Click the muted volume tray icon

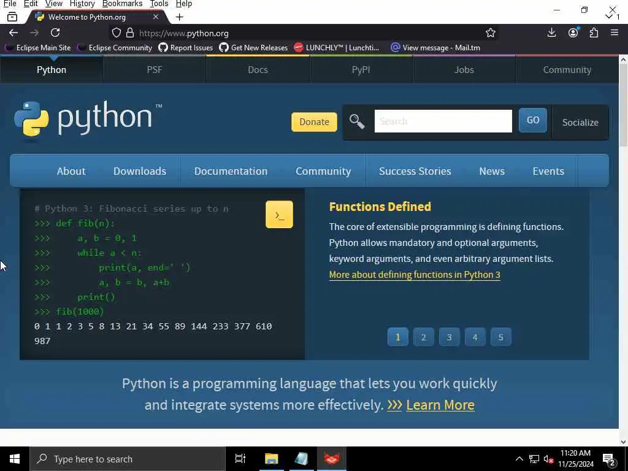pos(549,459)
